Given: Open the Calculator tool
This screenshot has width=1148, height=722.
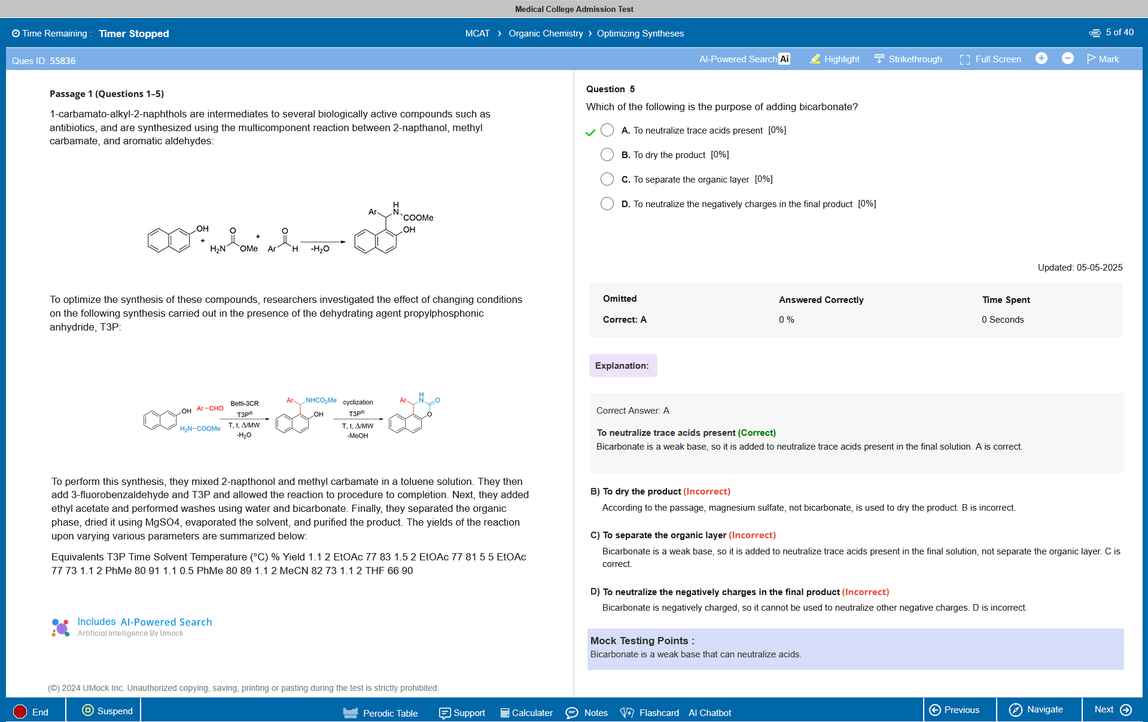Looking at the screenshot, I should tap(526, 712).
